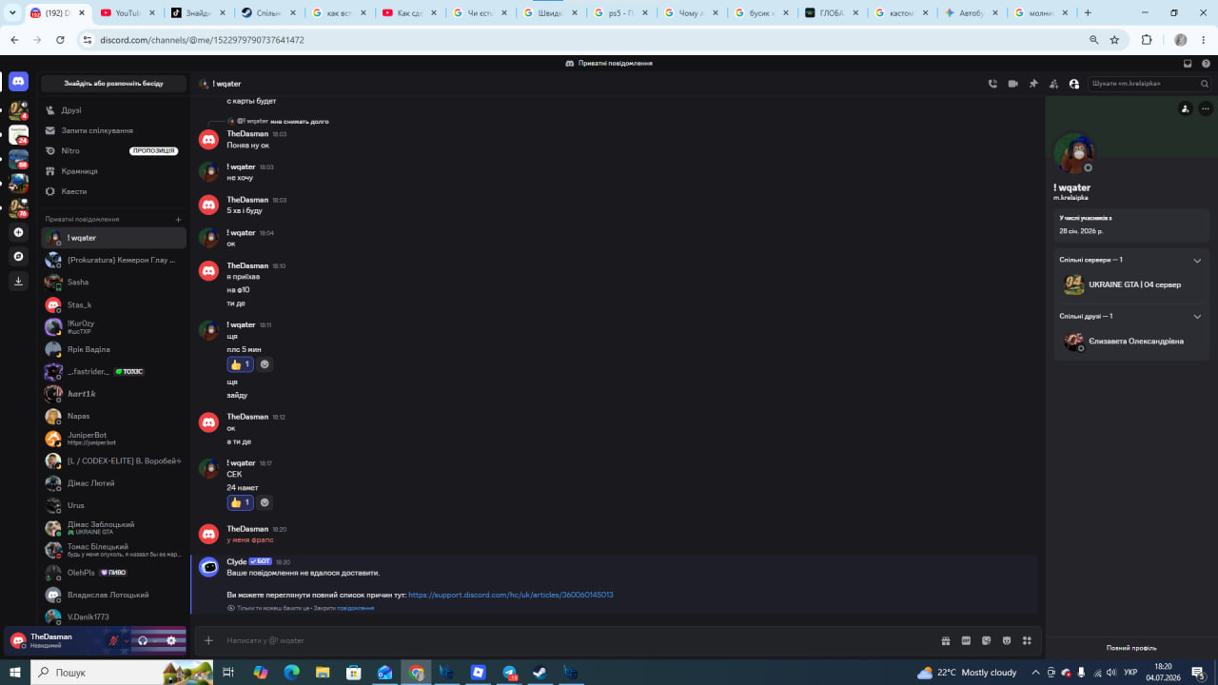Start a video call icon in header
The image size is (1218, 685).
click(1013, 84)
